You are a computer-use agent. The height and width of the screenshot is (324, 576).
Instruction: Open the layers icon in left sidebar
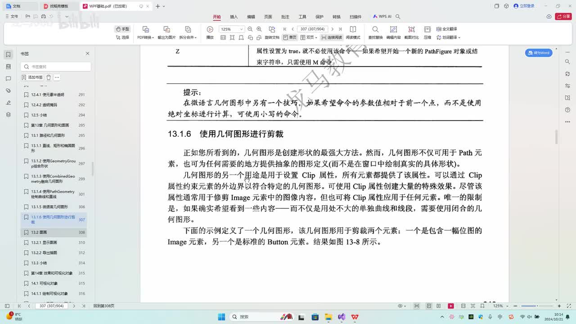point(8,115)
